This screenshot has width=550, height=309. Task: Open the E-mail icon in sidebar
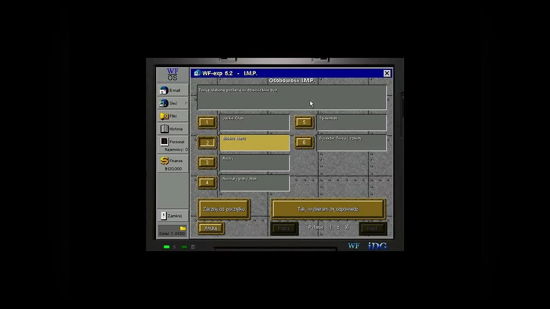pos(164,91)
